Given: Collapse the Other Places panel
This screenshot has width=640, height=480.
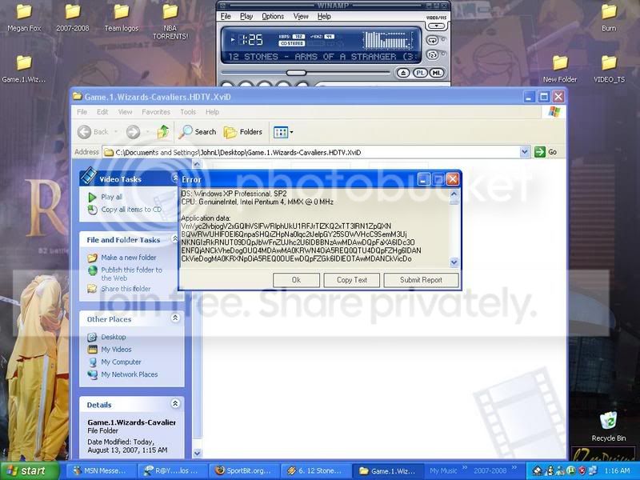Looking at the screenshot, I should (x=175, y=318).
